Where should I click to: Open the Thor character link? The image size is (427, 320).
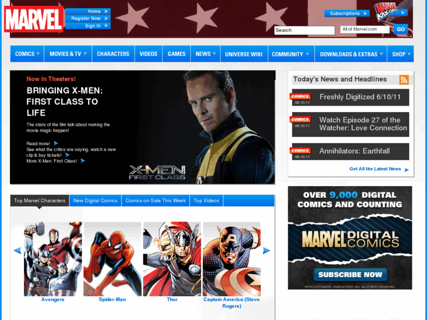172,299
